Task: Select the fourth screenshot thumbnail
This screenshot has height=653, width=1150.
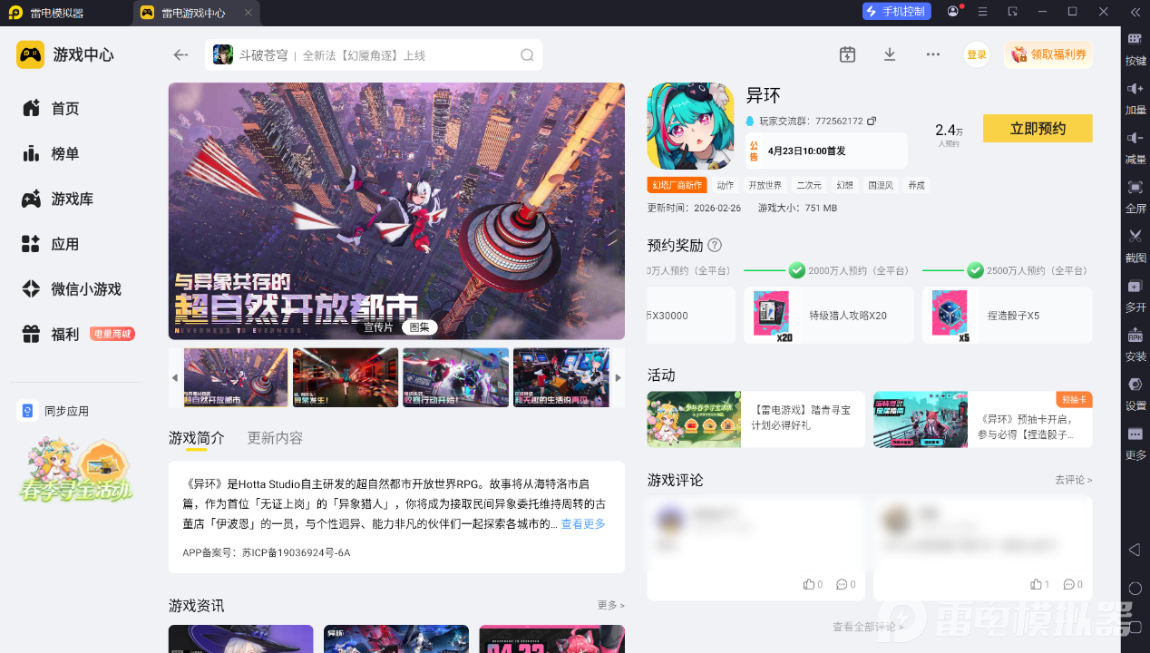Action: click(560, 377)
